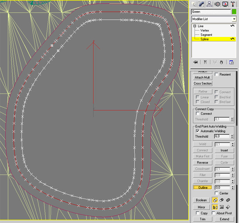Click the Reverse button
The width and height of the screenshot is (239, 223).
[x=202, y=162]
